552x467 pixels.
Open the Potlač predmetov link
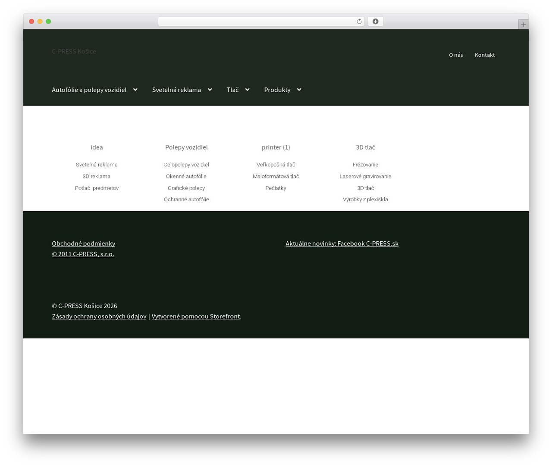97,188
